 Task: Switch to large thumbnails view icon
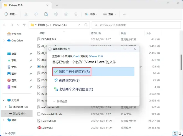click(180, 133)
